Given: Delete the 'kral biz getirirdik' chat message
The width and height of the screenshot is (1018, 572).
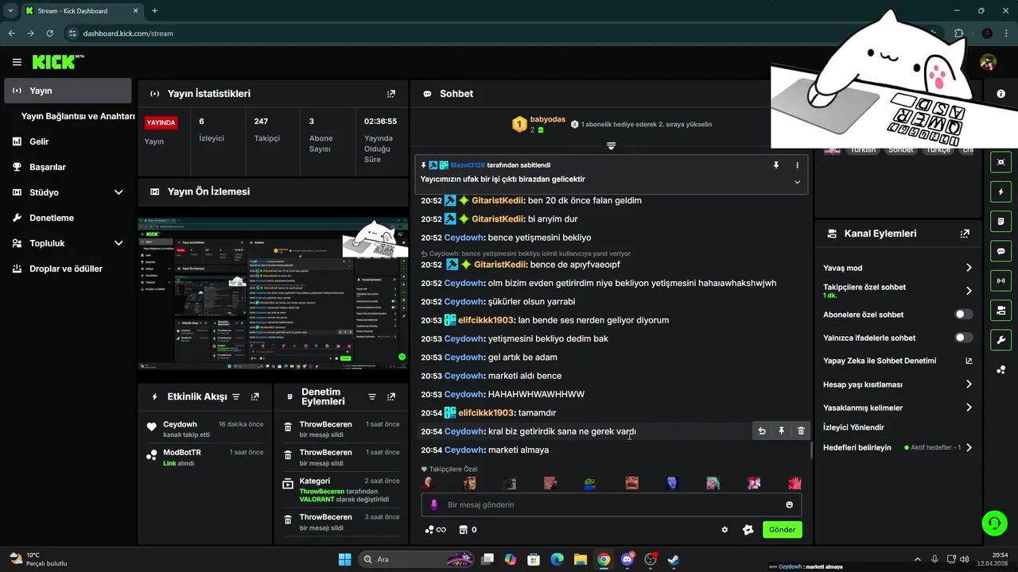Looking at the screenshot, I should tap(801, 431).
